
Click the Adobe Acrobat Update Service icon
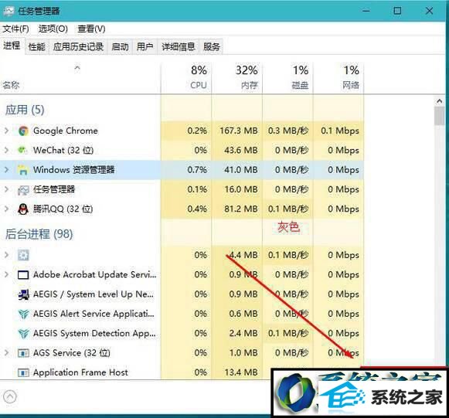point(23,275)
